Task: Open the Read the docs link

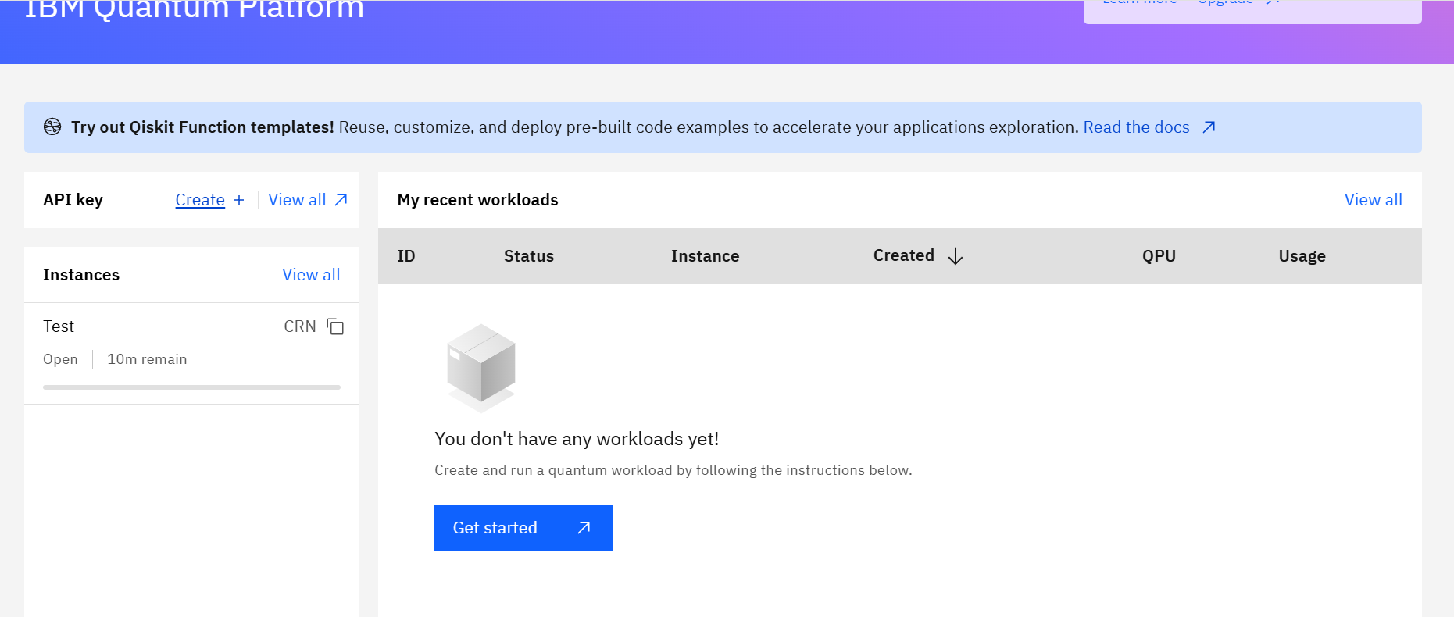Action: [x=1136, y=127]
